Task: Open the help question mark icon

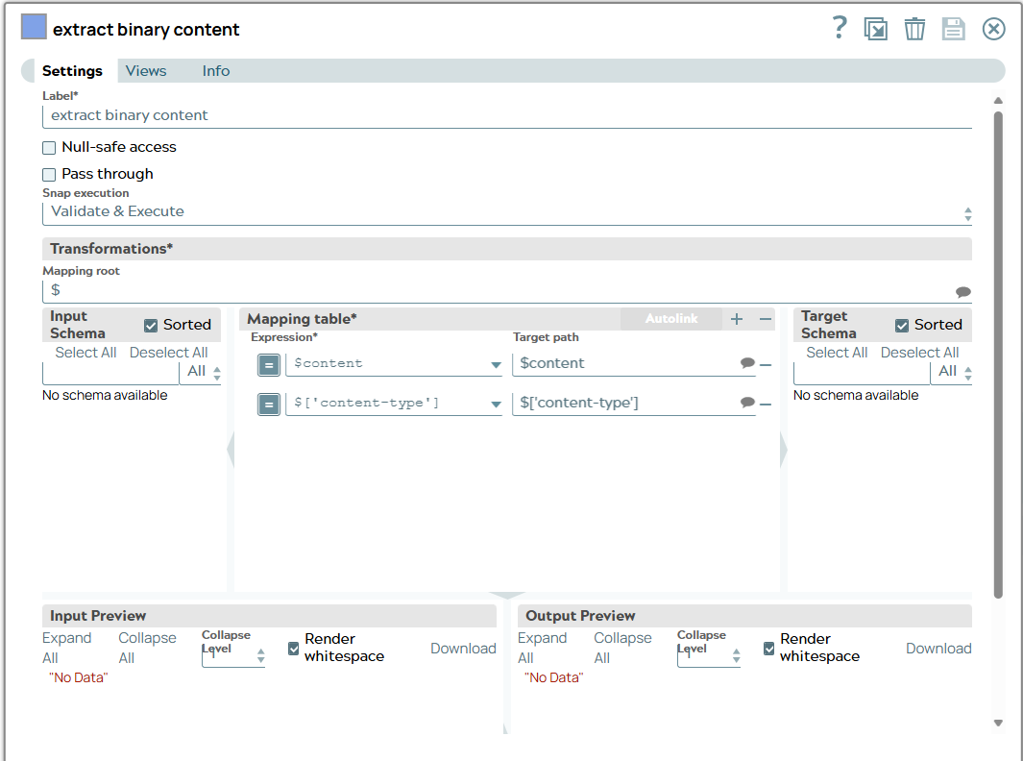Action: (x=839, y=28)
